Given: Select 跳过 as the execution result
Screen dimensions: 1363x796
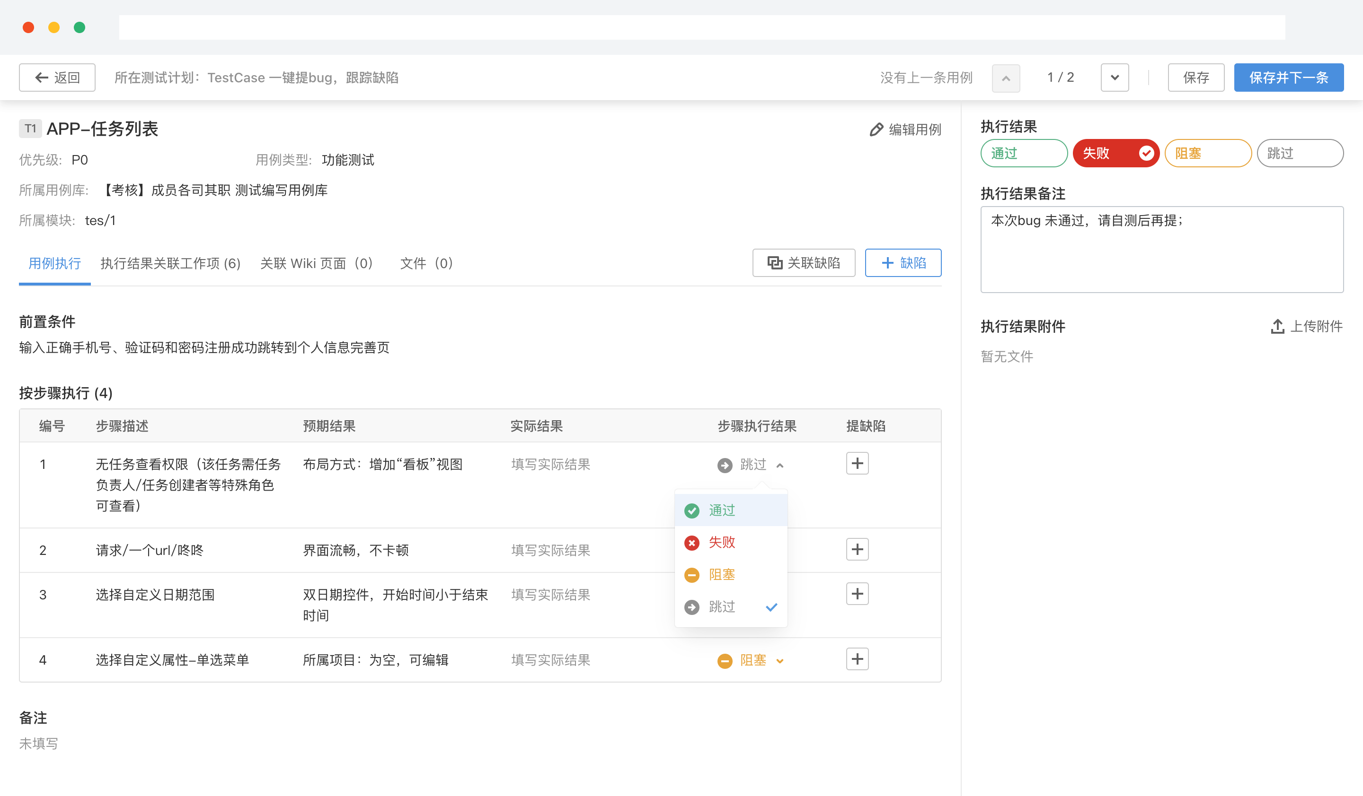Looking at the screenshot, I should 1300,153.
